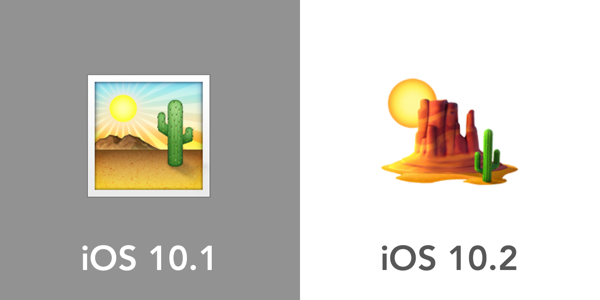The height and width of the screenshot is (300, 600).
Task: Click the number 10.1 in the white label
Action: (181, 258)
